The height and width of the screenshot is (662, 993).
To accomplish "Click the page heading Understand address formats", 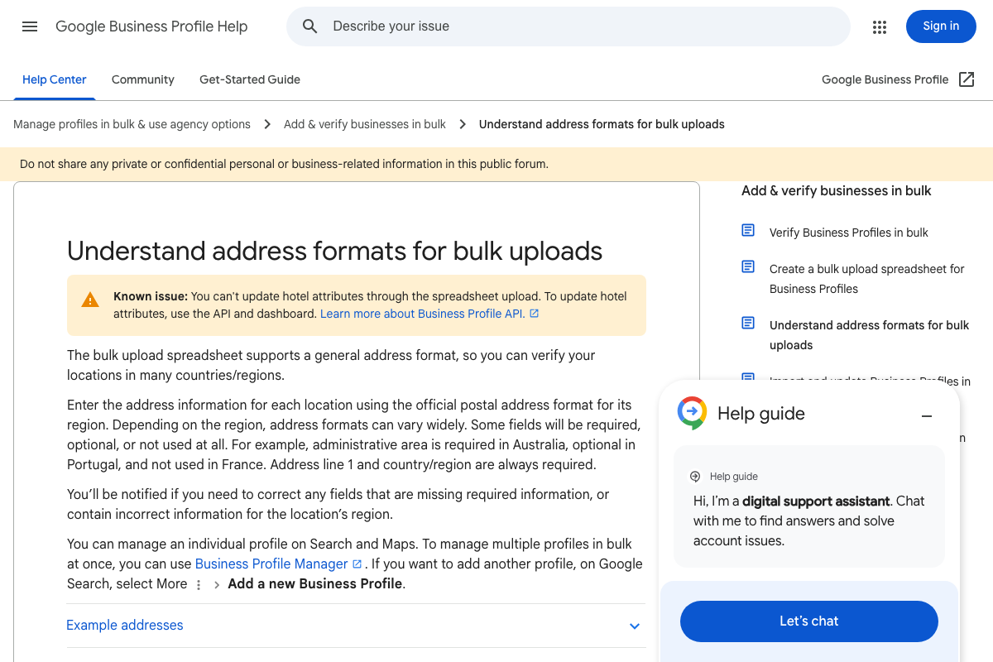I will pyautogui.click(x=335, y=251).
